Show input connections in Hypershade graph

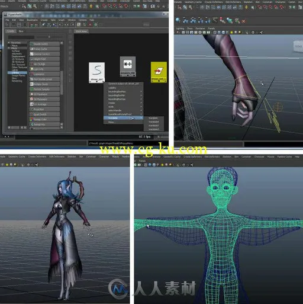click(61, 24)
